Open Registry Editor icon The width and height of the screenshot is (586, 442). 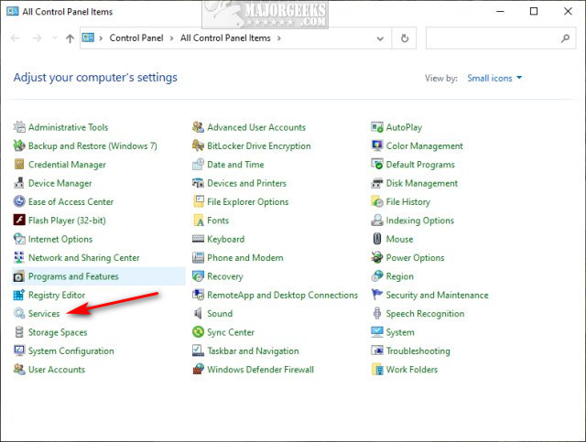coord(19,296)
